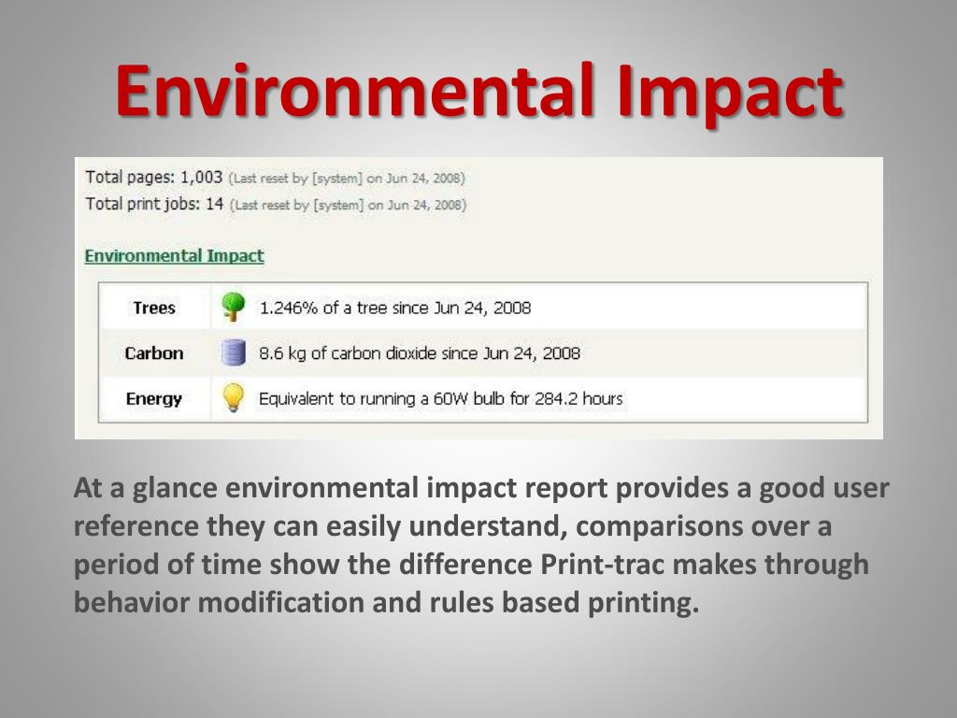
Task: Select the Trees row label
Action: tap(154, 308)
